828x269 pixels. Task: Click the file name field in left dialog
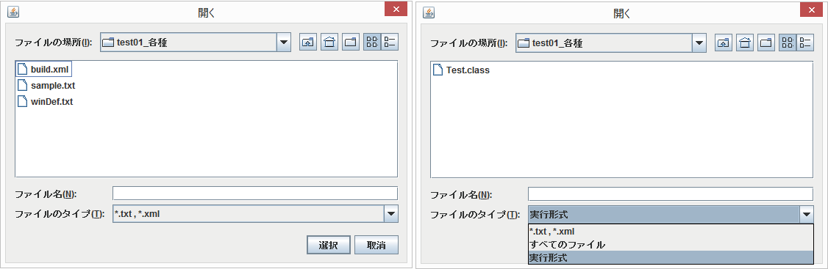(x=255, y=194)
